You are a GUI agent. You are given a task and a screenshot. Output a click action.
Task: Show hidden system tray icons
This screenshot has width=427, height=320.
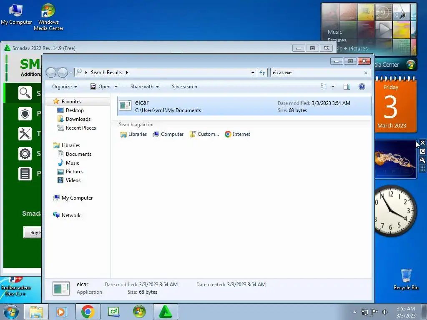pyautogui.click(x=354, y=312)
